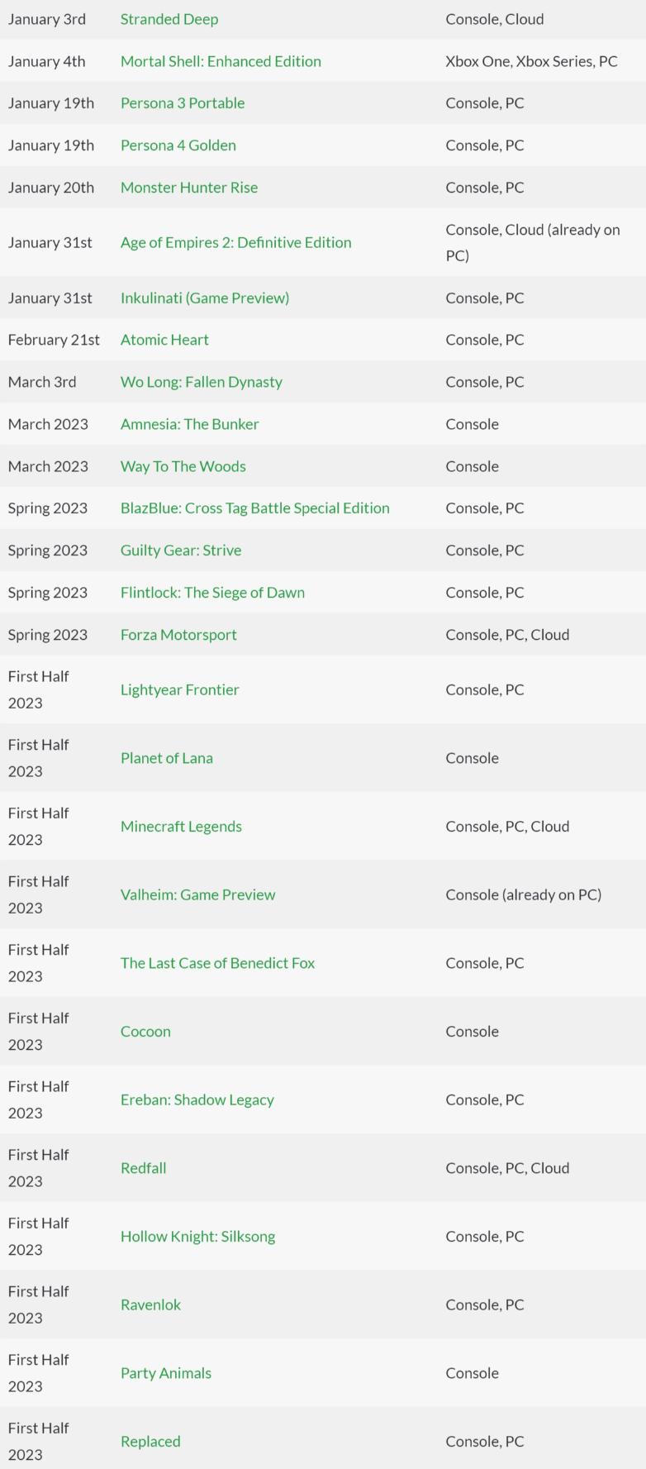Image resolution: width=646 pixels, height=1469 pixels.
Task: Open The Last Case of Benedict Fox
Action: coord(218,963)
